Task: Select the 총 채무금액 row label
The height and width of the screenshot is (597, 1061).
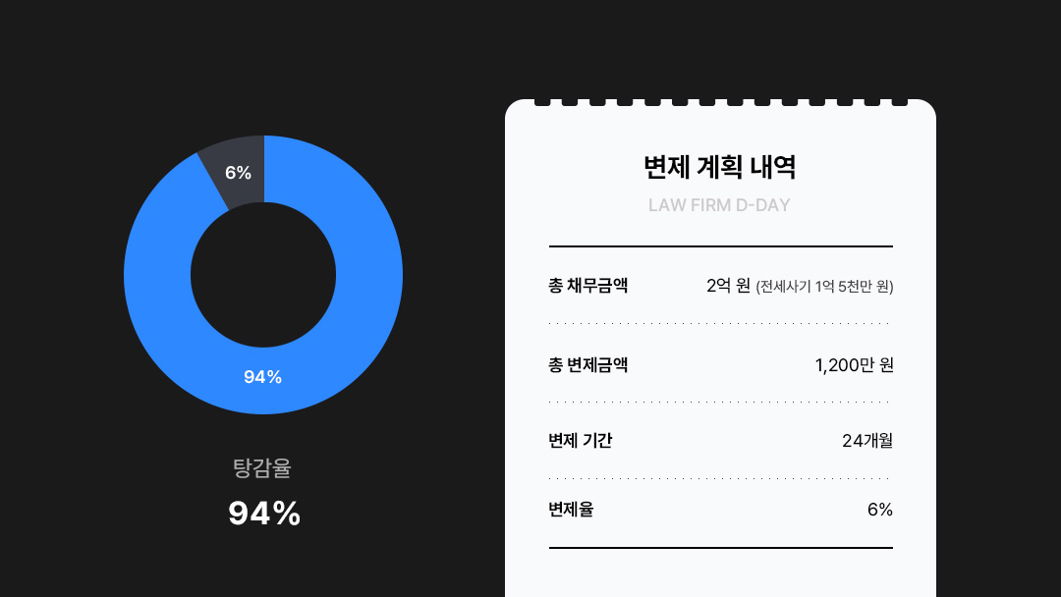Action: tap(588, 286)
